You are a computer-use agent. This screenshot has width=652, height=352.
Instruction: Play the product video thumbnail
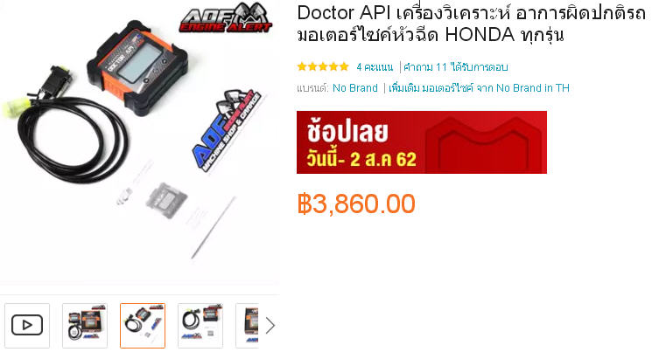[x=27, y=326]
